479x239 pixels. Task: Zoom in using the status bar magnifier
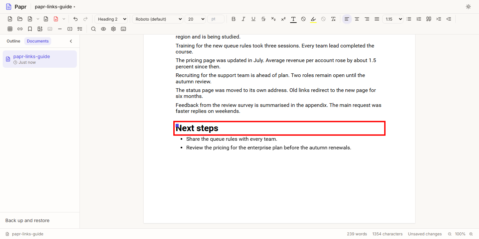click(x=471, y=234)
